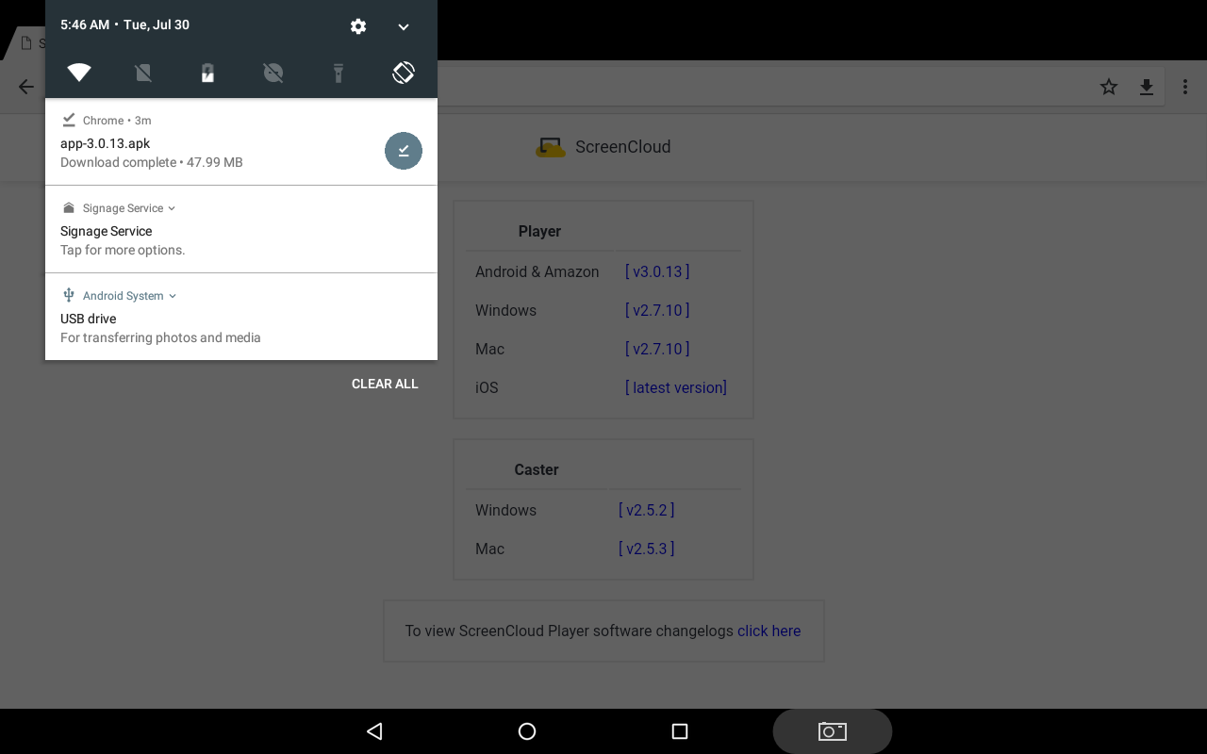Image resolution: width=1207 pixels, height=754 pixels.
Task: Open settings gear in notification shade
Action: pyautogui.click(x=358, y=26)
